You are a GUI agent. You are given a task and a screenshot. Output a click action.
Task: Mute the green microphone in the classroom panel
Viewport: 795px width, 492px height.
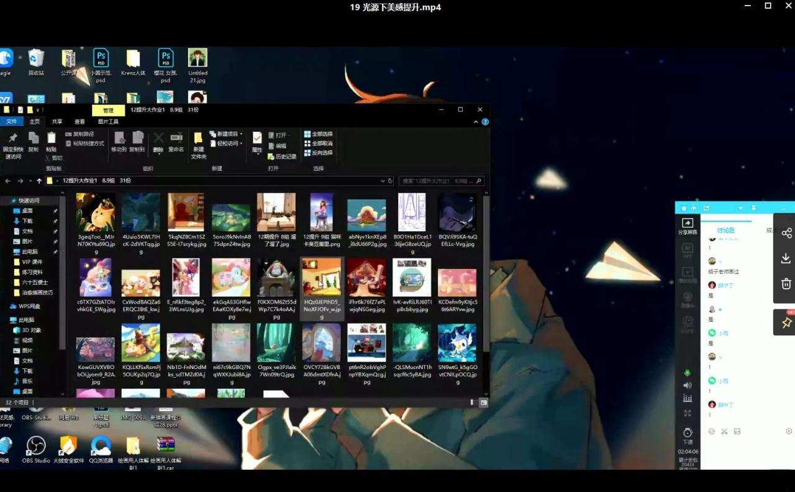688,373
